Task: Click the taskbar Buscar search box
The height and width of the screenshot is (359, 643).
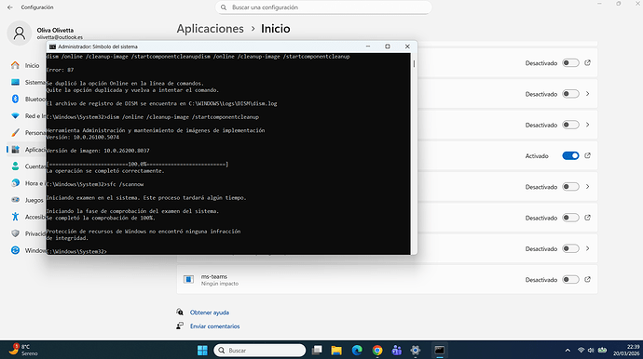Action: (x=260, y=351)
